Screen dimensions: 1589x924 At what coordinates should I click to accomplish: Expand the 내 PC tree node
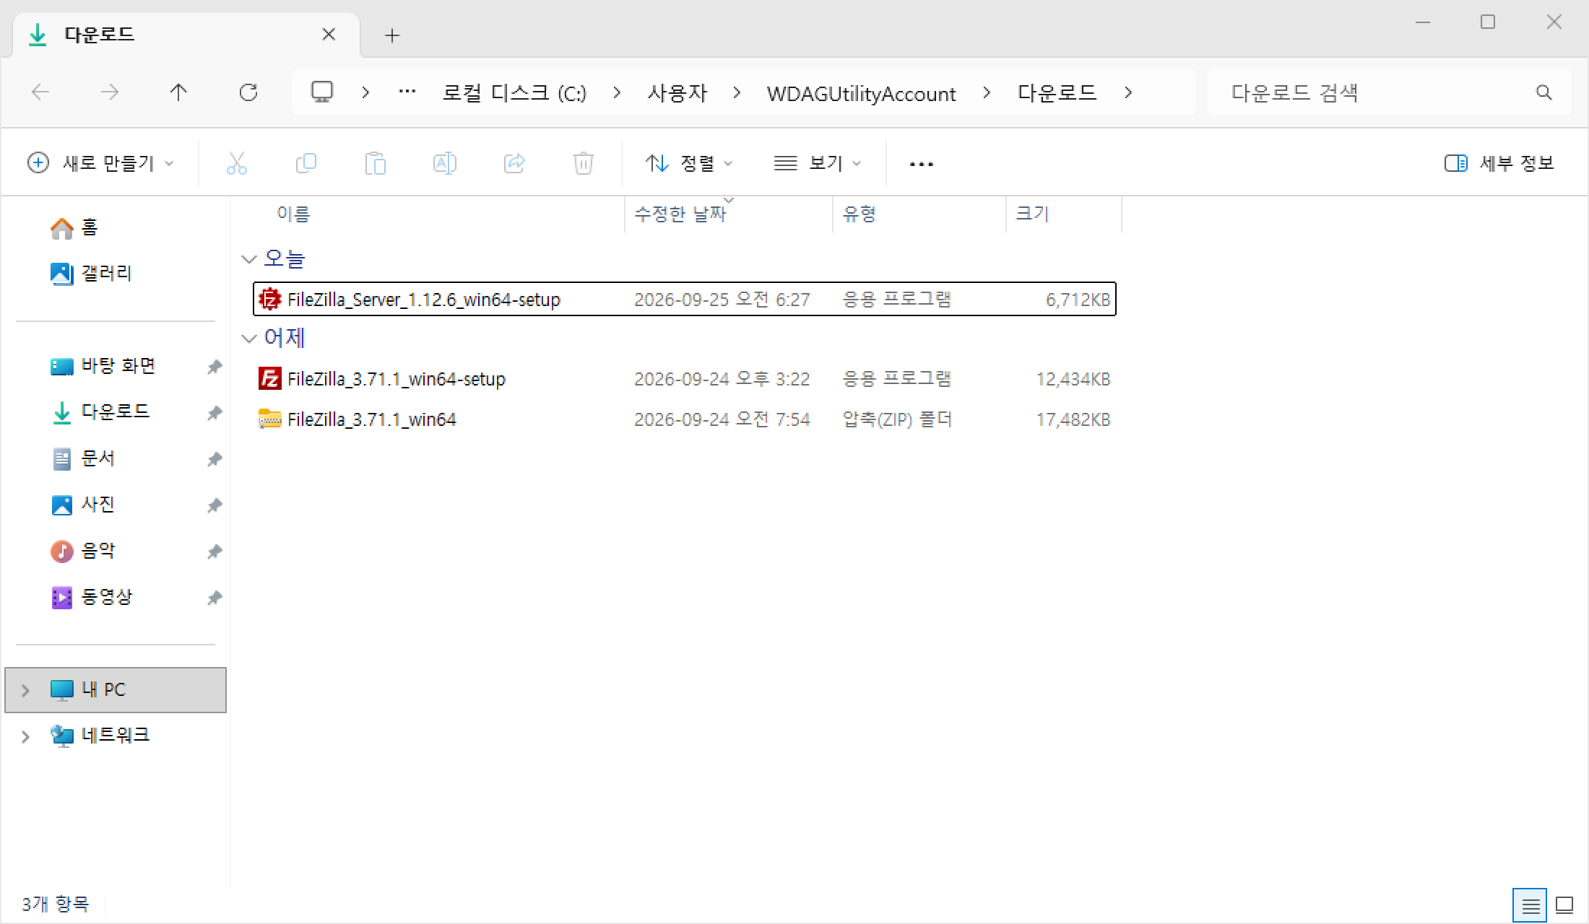pyautogui.click(x=25, y=690)
